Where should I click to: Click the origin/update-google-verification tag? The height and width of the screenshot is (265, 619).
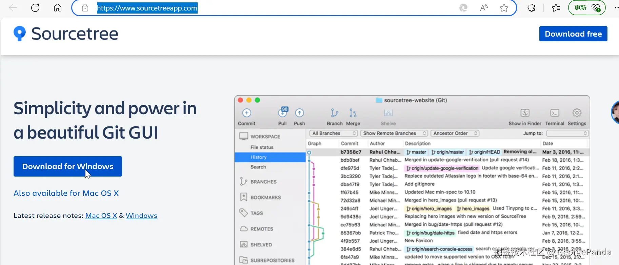tap(442, 168)
